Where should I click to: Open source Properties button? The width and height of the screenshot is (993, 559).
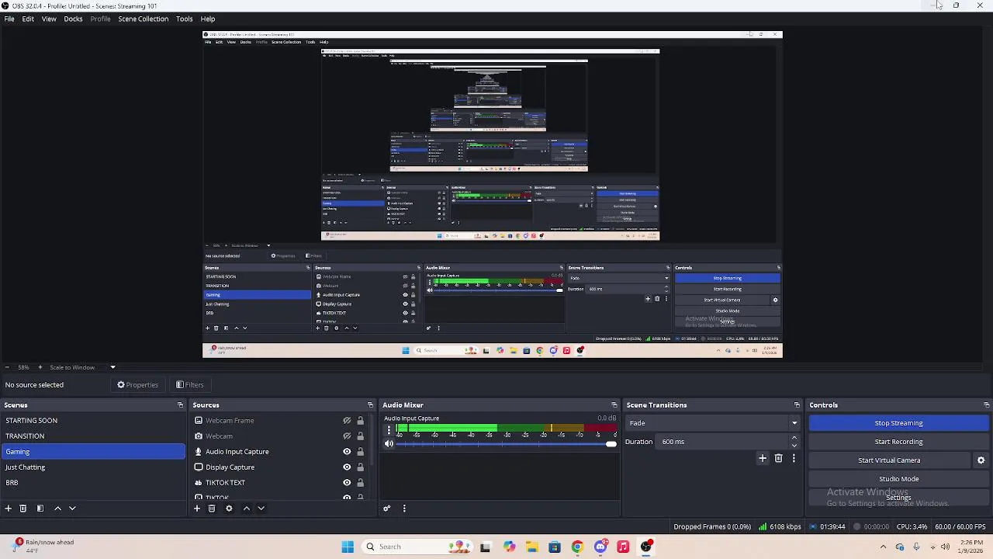tap(138, 385)
